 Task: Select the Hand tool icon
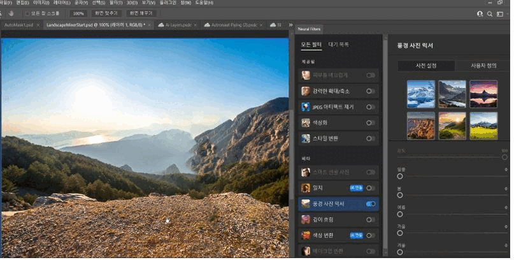pyautogui.click(x=11, y=13)
